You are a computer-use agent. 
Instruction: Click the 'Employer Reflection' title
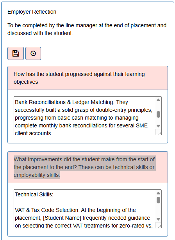(x=32, y=12)
